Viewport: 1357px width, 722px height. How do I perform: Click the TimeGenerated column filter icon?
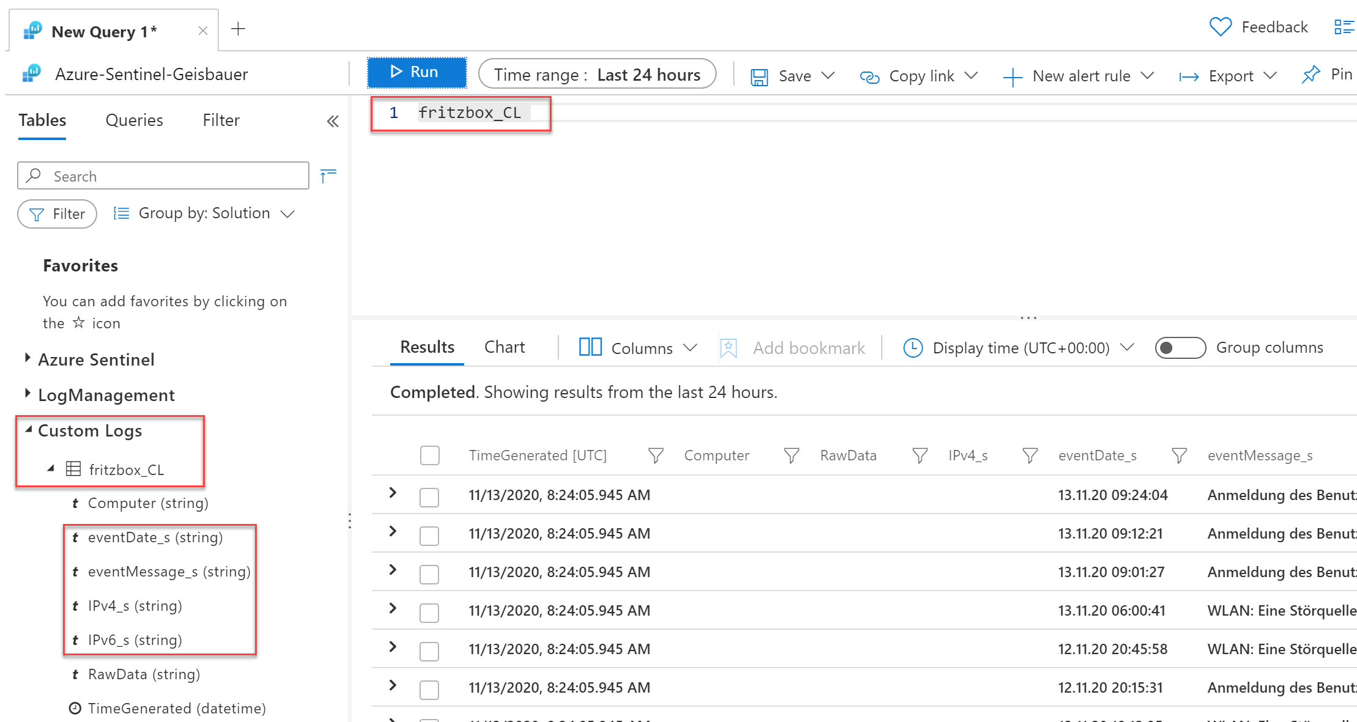(x=656, y=455)
